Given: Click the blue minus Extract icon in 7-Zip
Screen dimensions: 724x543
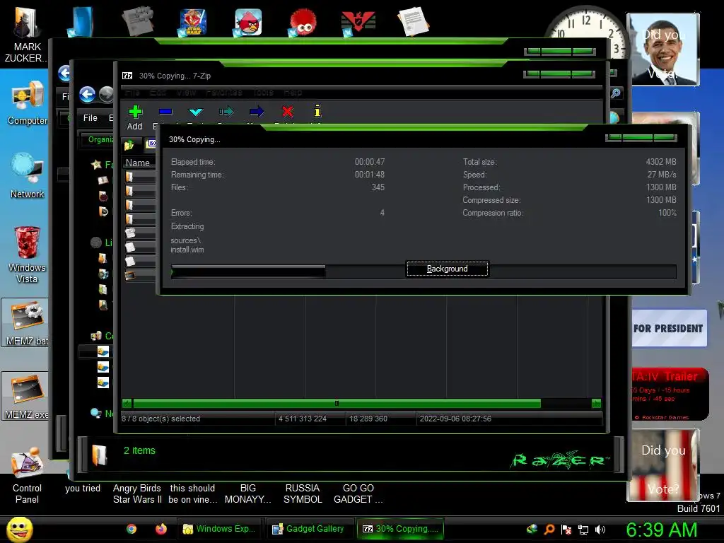Looking at the screenshot, I should pyautogui.click(x=165, y=112).
